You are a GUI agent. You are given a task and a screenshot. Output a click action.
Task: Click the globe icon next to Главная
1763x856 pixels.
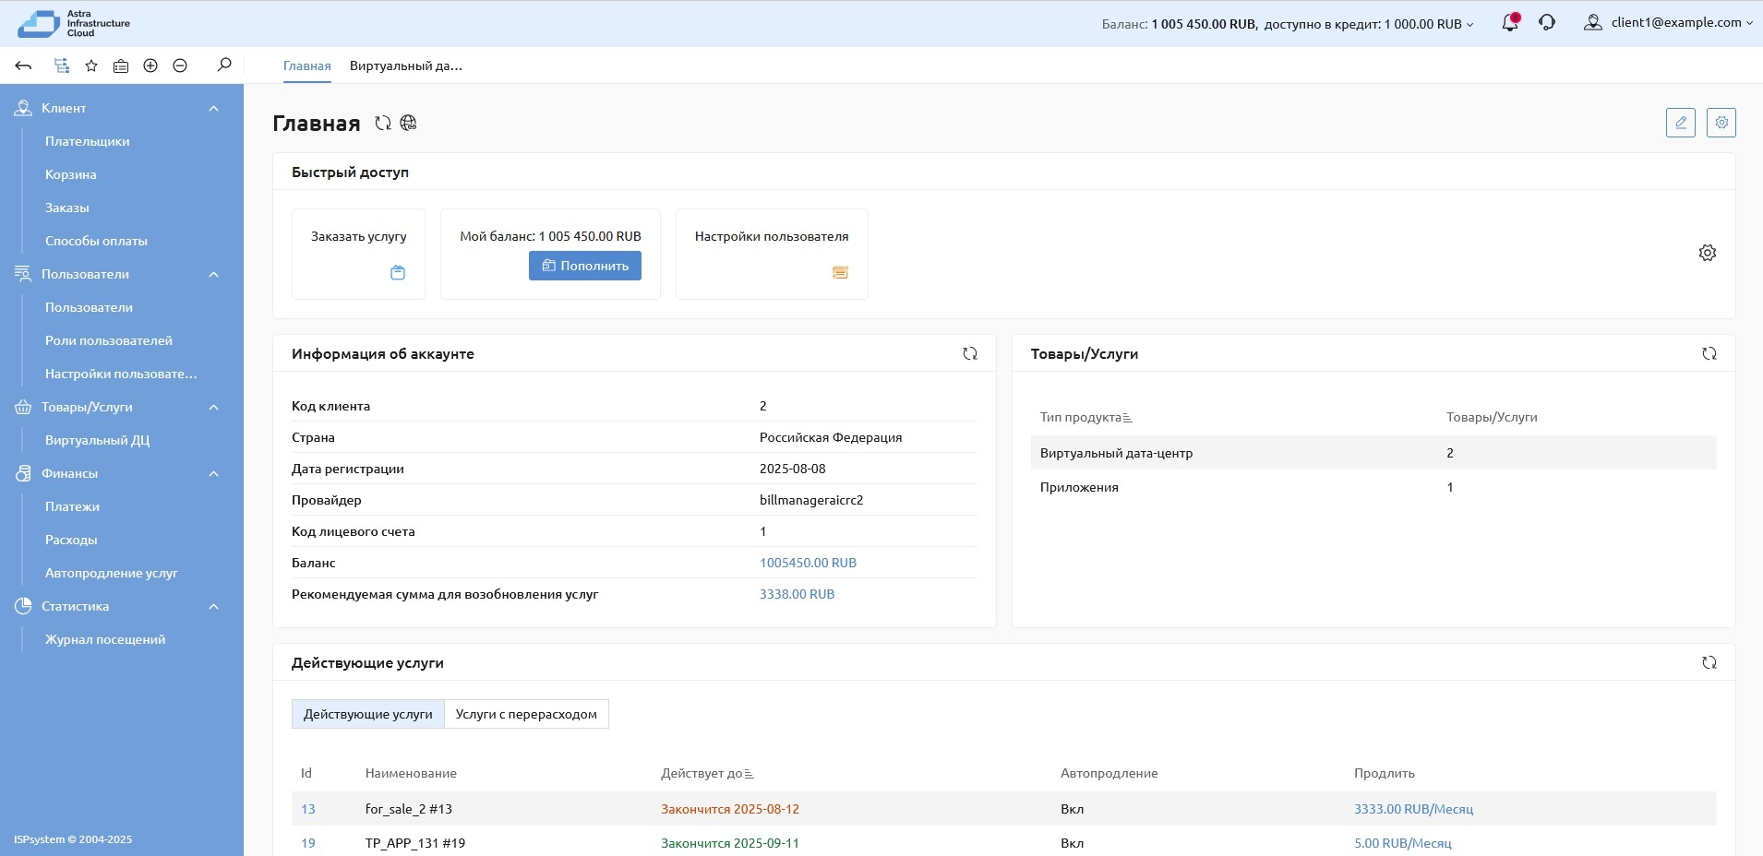409,123
